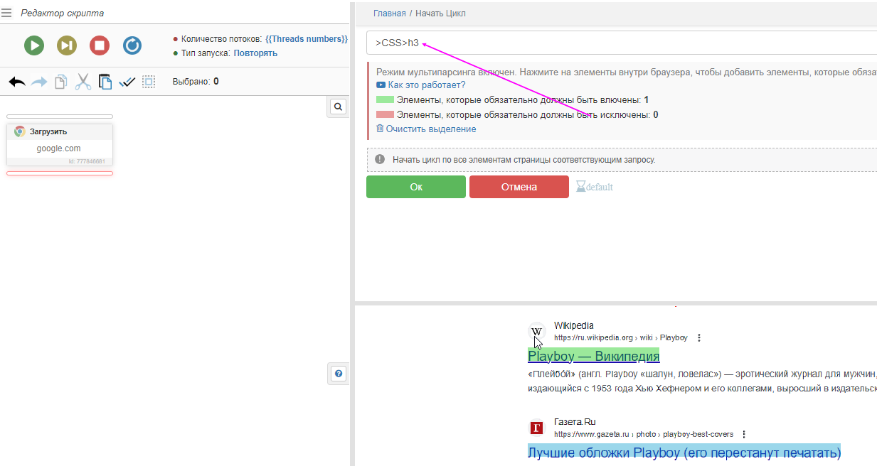Open the hamburger menu in script editor
The image size is (877, 466).
coord(7,13)
